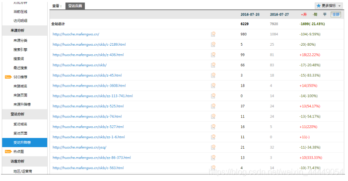348x181 pixels.
Task: Open 受访域名 in the sidebar
Action: (x=20, y=124)
